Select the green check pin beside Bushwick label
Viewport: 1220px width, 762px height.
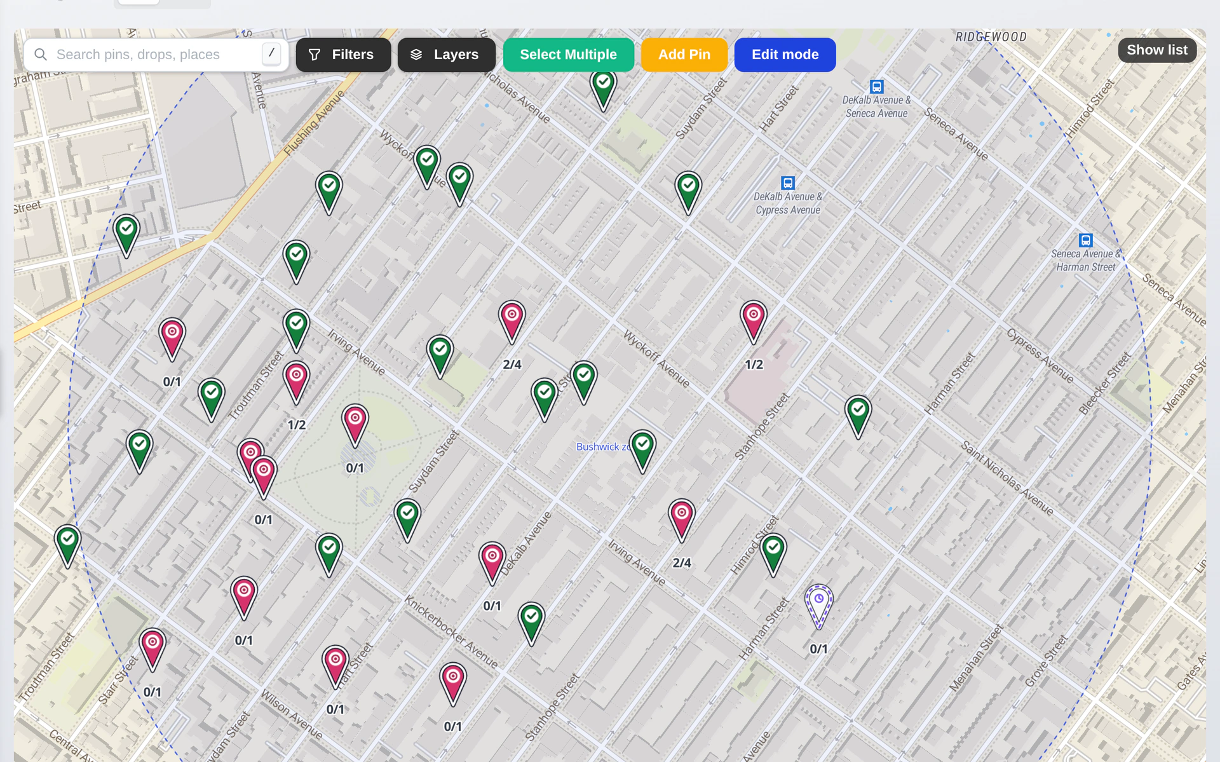point(642,451)
